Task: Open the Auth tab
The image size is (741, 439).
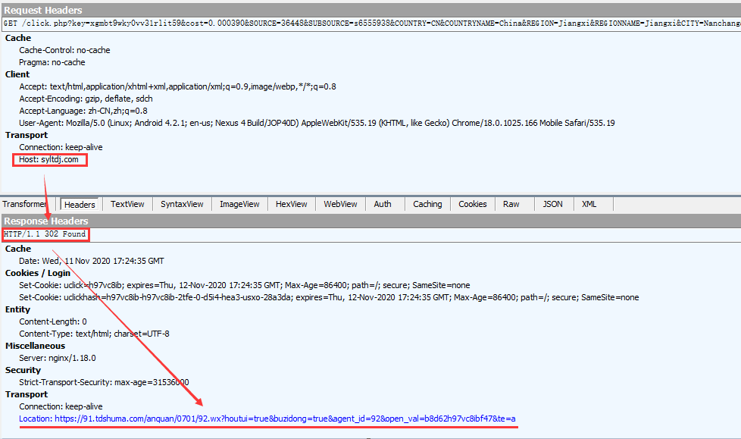Action: pyautogui.click(x=383, y=204)
